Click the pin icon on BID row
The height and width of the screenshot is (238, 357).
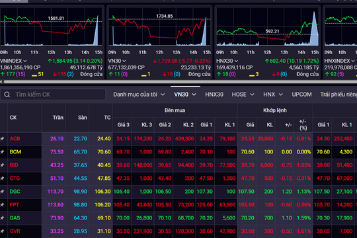[2, 165]
